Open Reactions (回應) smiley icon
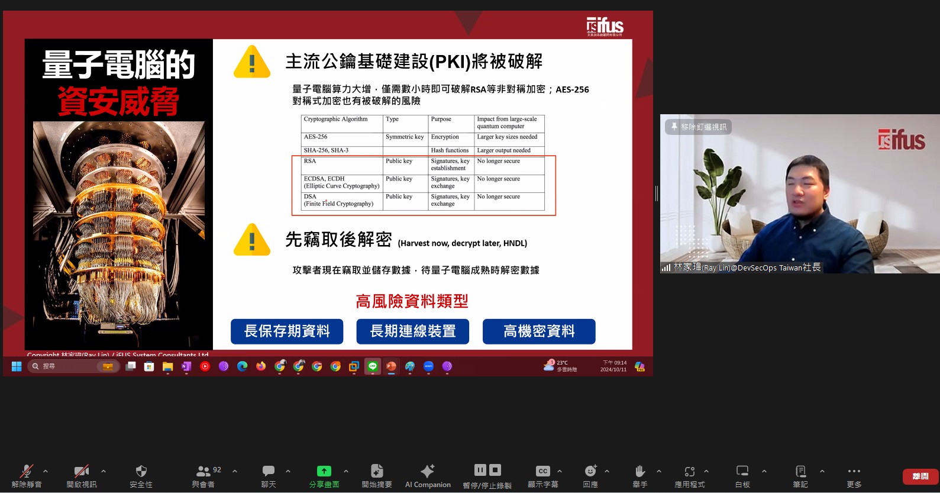The height and width of the screenshot is (493, 940). click(590, 472)
